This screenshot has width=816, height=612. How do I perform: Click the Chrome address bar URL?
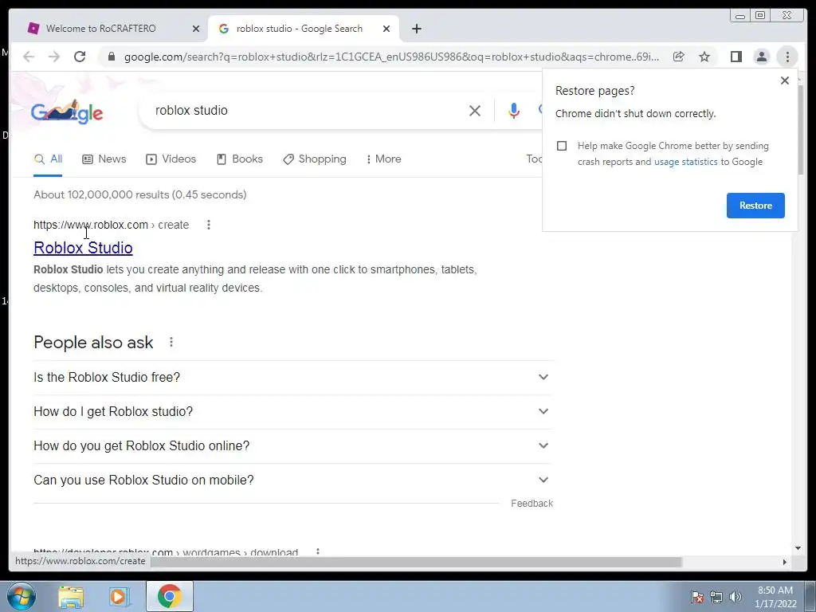coord(391,57)
